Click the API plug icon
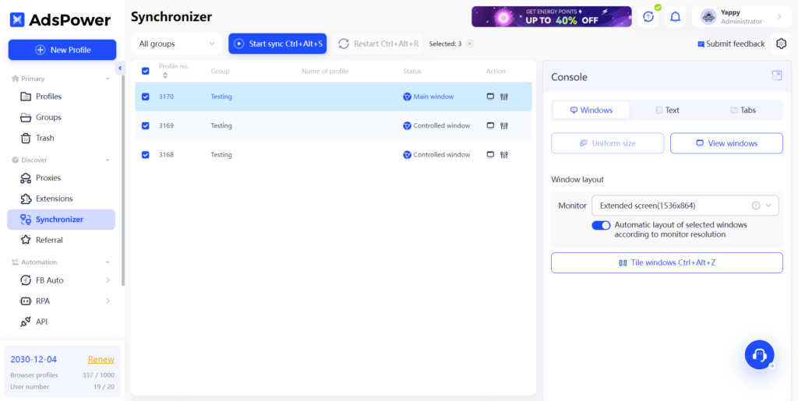The height and width of the screenshot is (401, 798). point(26,322)
